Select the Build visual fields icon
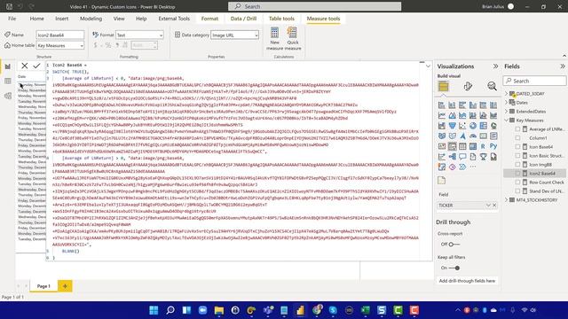 443,86
